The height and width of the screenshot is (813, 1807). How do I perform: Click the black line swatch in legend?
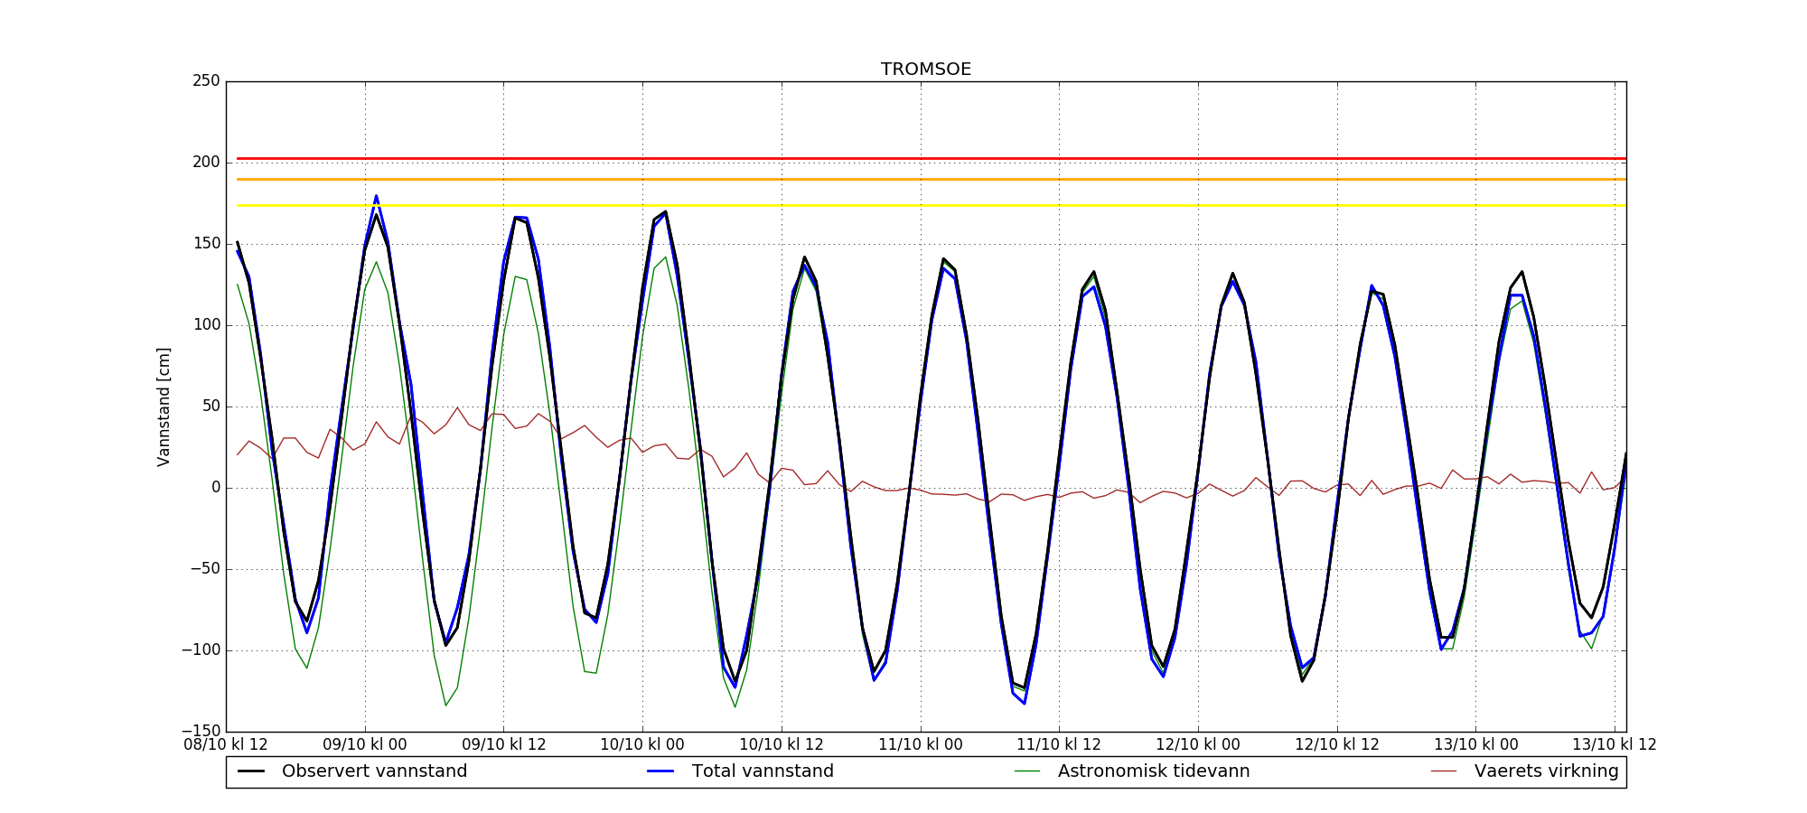(251, 771)
